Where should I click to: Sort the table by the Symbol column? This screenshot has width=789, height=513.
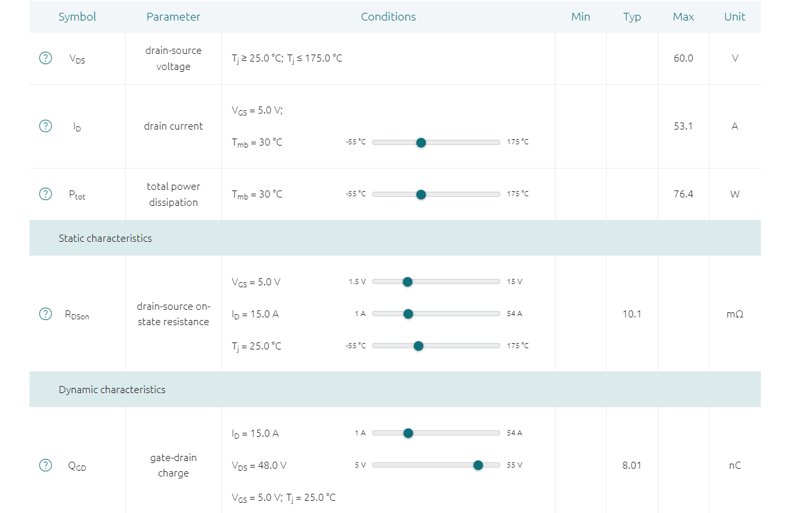tap(77, 17)
